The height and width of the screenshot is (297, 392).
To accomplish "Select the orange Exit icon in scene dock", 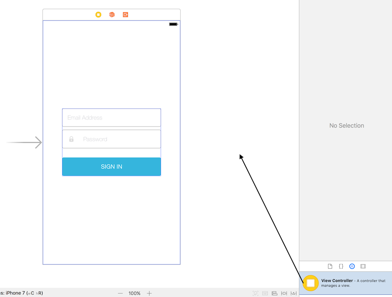I will click(x=126, y=15).
